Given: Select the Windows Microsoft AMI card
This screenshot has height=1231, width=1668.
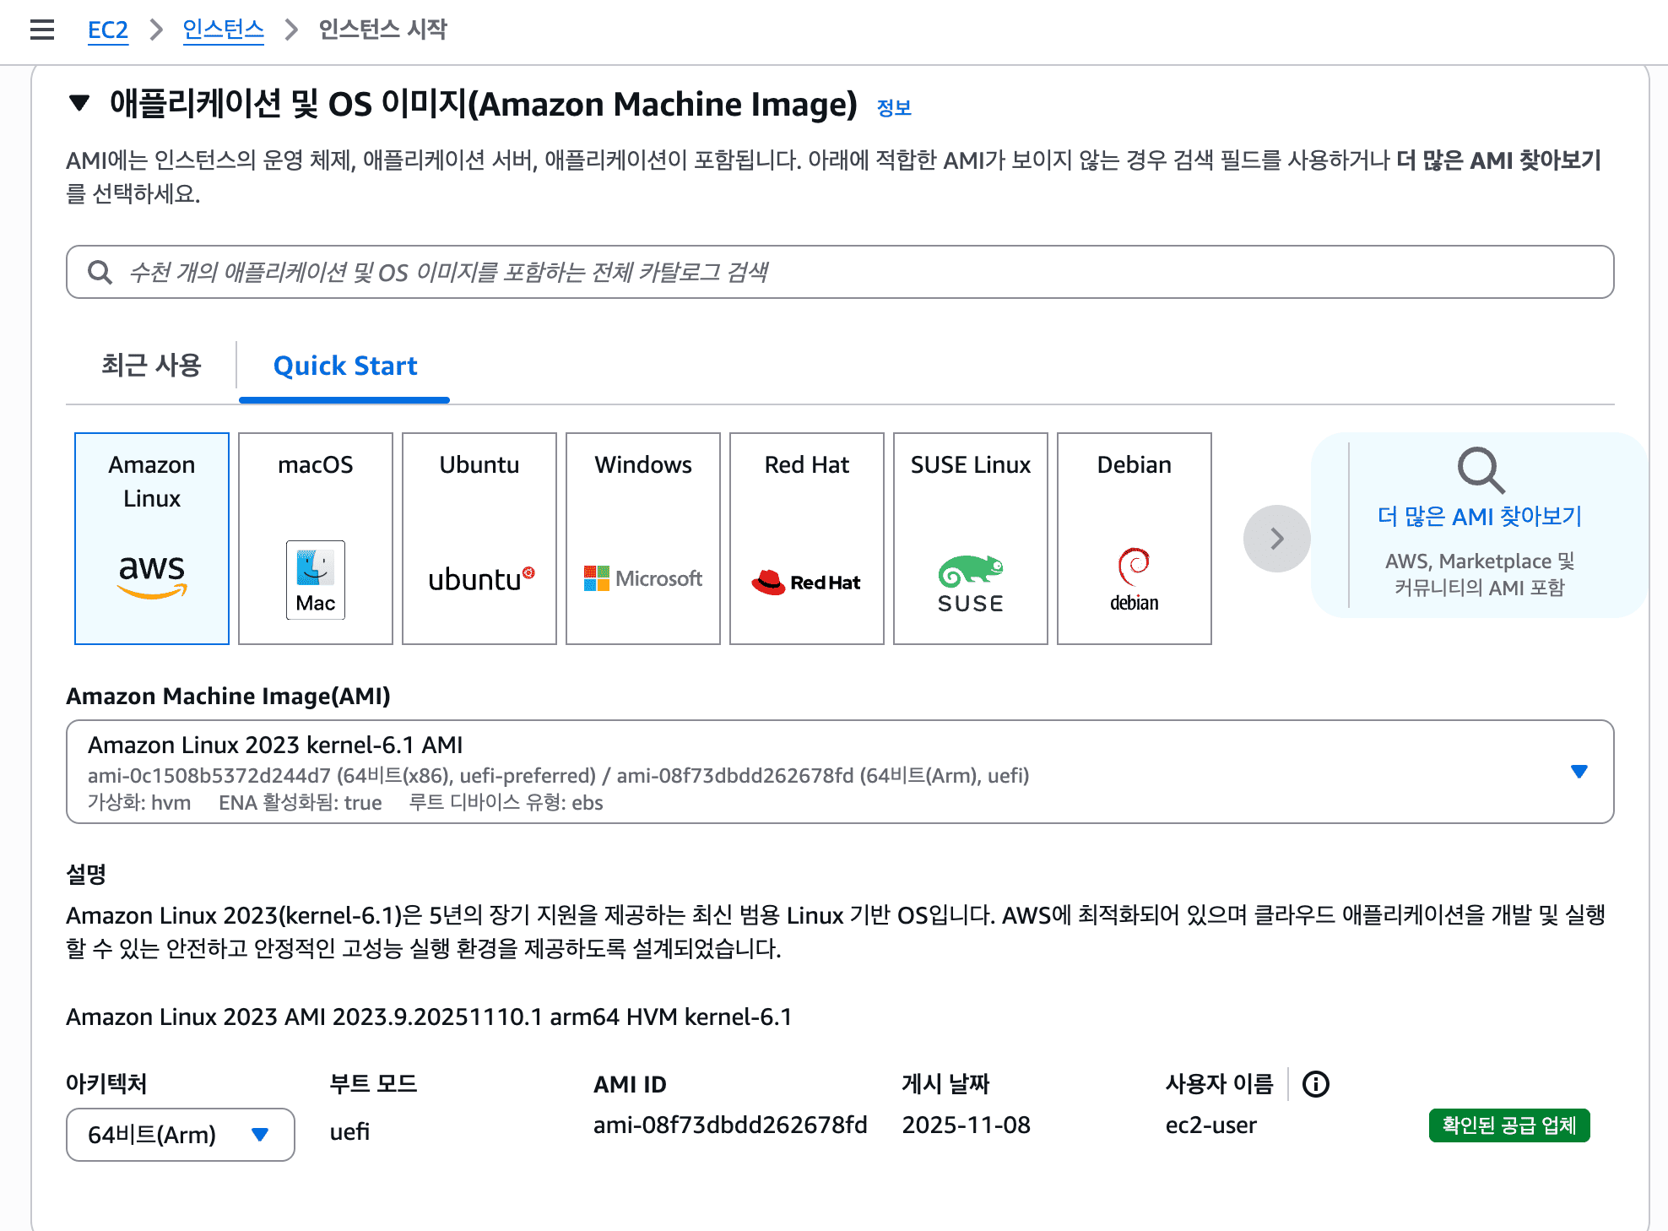Looking at the screenshot, I should click(642, 538).
